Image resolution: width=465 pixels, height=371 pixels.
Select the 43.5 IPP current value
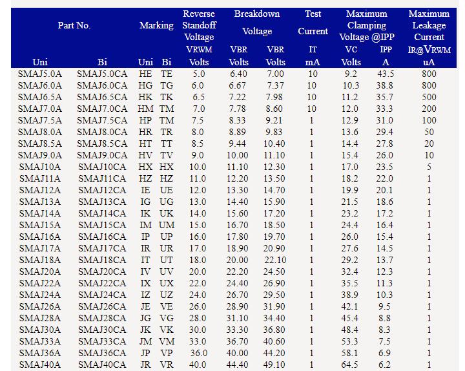tap(385, 74)
